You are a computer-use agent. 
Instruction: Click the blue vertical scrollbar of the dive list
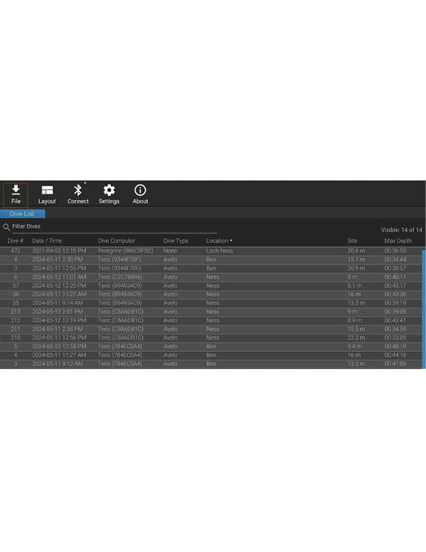424,309
